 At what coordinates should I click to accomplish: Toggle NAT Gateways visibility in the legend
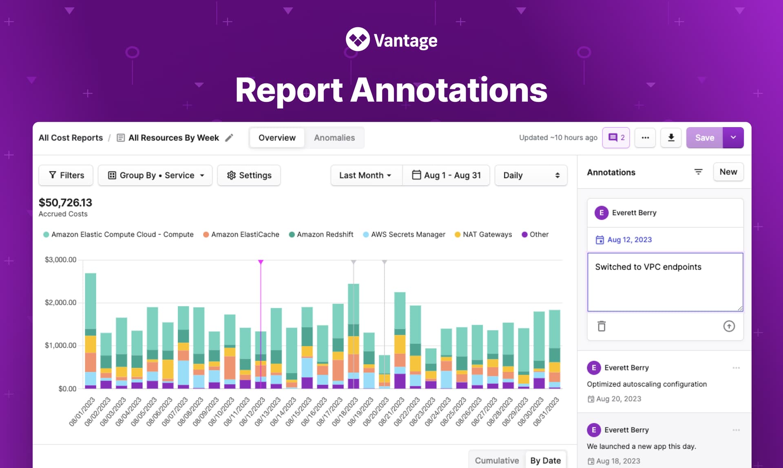point(458,234)
